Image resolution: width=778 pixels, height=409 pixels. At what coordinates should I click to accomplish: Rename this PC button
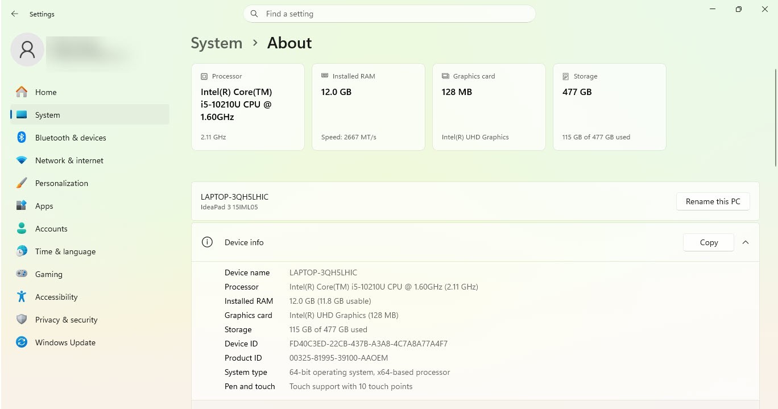[x=713, y=201]
